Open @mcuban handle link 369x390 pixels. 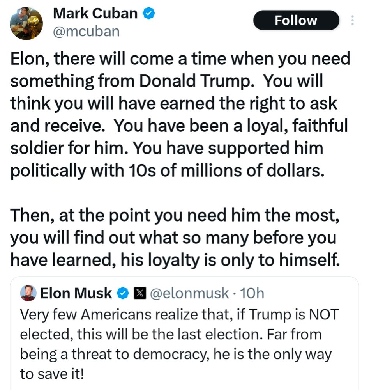pyautogui.click(x=87, y=31)
